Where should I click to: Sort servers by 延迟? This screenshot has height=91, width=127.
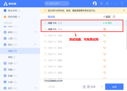[107, 17]
